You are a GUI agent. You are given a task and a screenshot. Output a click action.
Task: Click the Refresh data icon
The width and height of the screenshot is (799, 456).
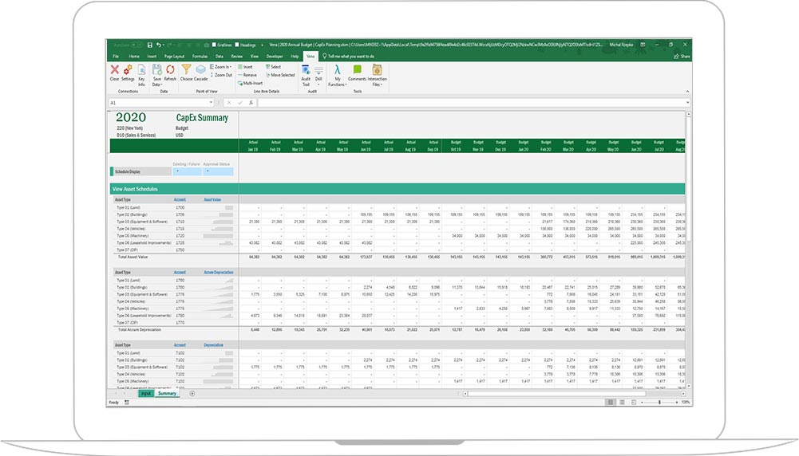[x=170, y=69]
